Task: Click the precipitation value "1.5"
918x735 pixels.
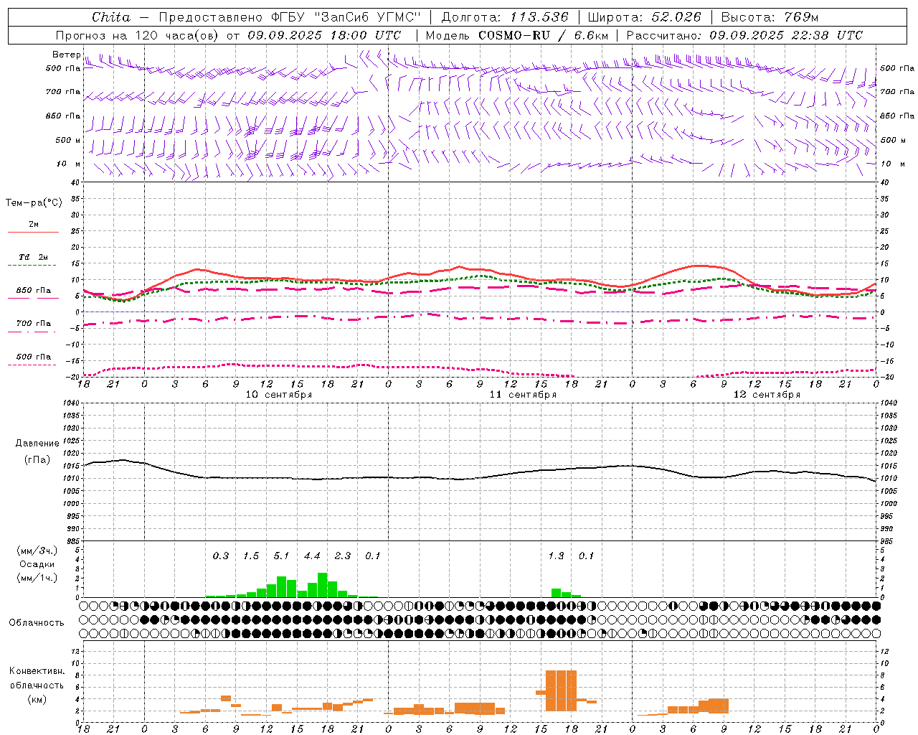Action: 251,556
